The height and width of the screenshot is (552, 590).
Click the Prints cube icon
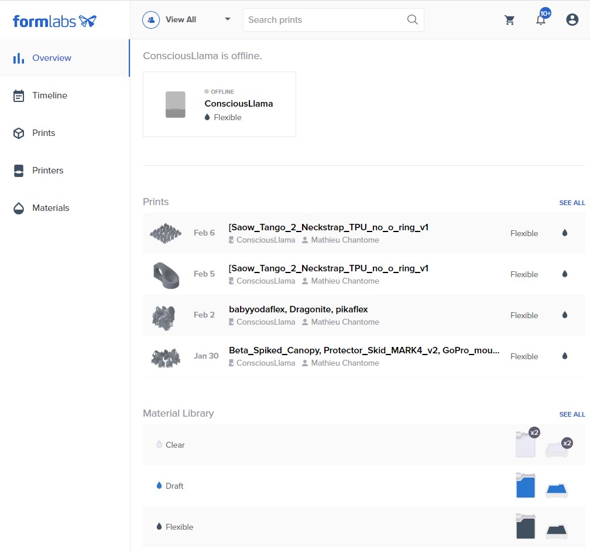tap(19, 133)
